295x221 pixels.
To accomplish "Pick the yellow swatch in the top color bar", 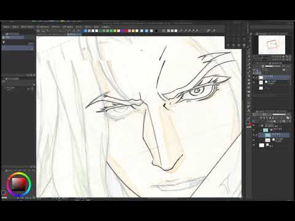I will (x=133, y=31).
